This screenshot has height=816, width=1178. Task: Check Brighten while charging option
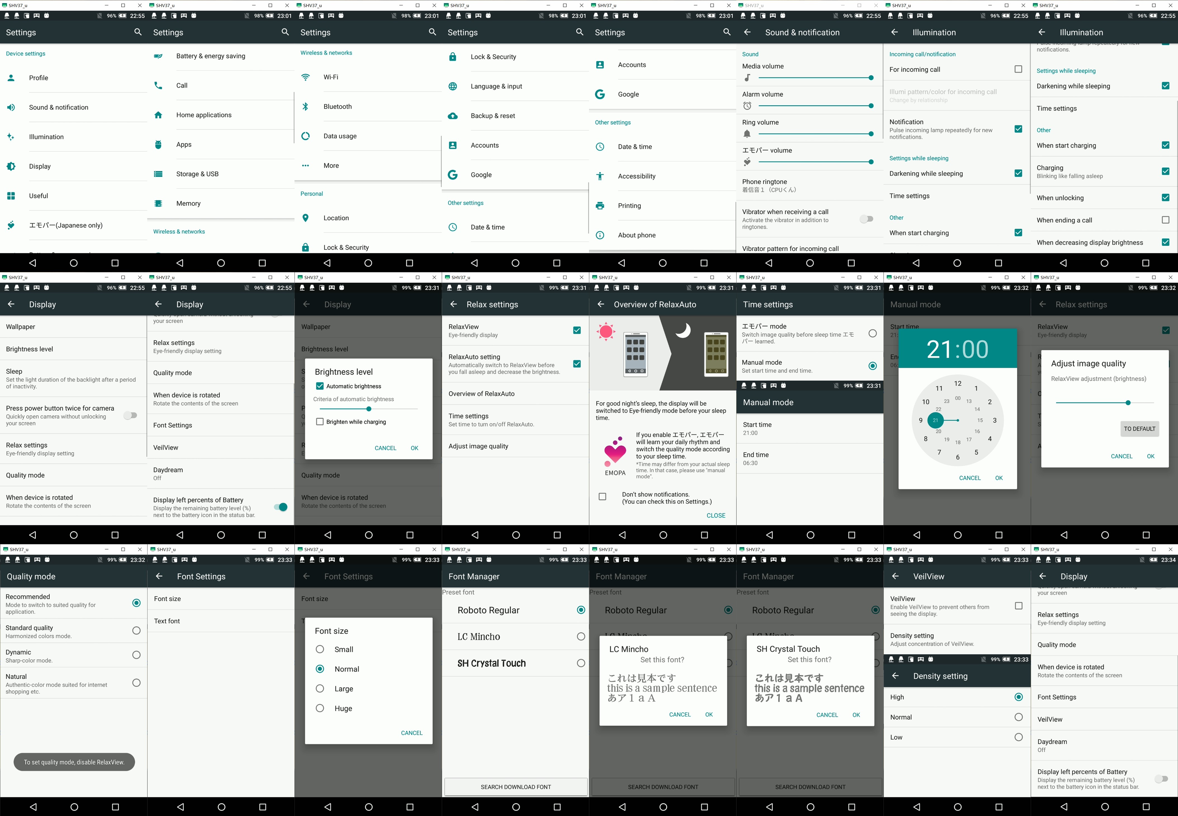(x=320, y=422)
